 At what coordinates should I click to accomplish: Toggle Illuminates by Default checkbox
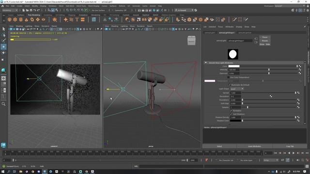(x=230, y=85)
